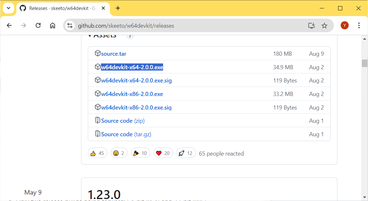The image size is (368, 201).
Task: React with rocket (12)
Action: [186, 153]
